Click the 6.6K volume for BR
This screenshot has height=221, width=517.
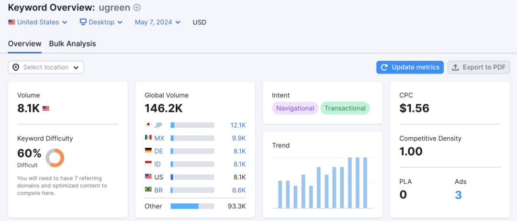239,190
